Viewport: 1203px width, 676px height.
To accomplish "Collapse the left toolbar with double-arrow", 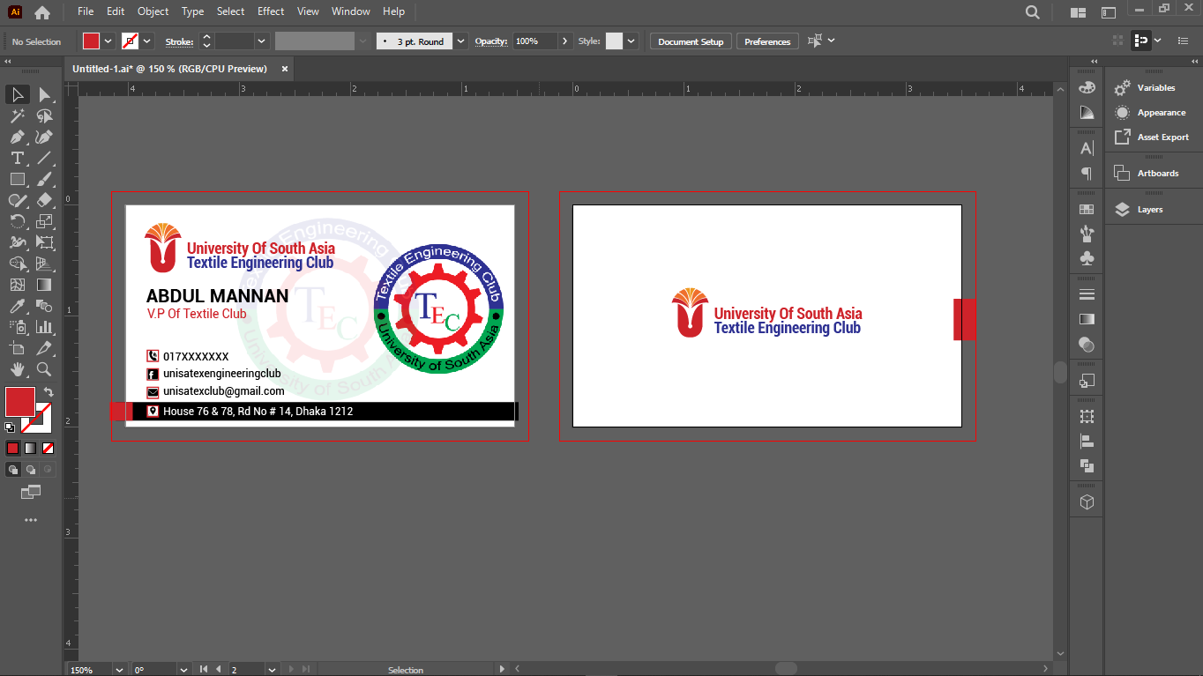I will tap(8, 62).
